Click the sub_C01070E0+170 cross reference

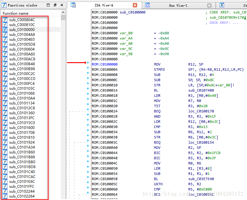227,17
